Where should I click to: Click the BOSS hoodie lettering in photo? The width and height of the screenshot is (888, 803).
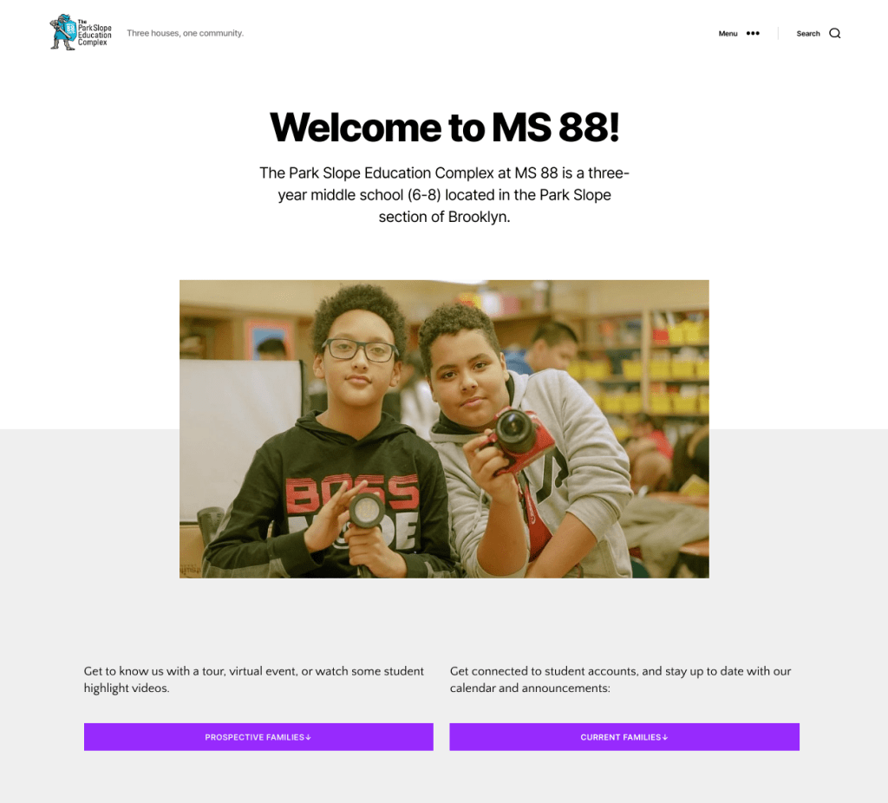[351, 493]
